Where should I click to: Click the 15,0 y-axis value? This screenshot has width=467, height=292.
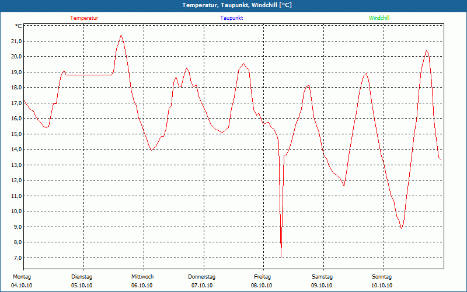click(x=17, y=134)
